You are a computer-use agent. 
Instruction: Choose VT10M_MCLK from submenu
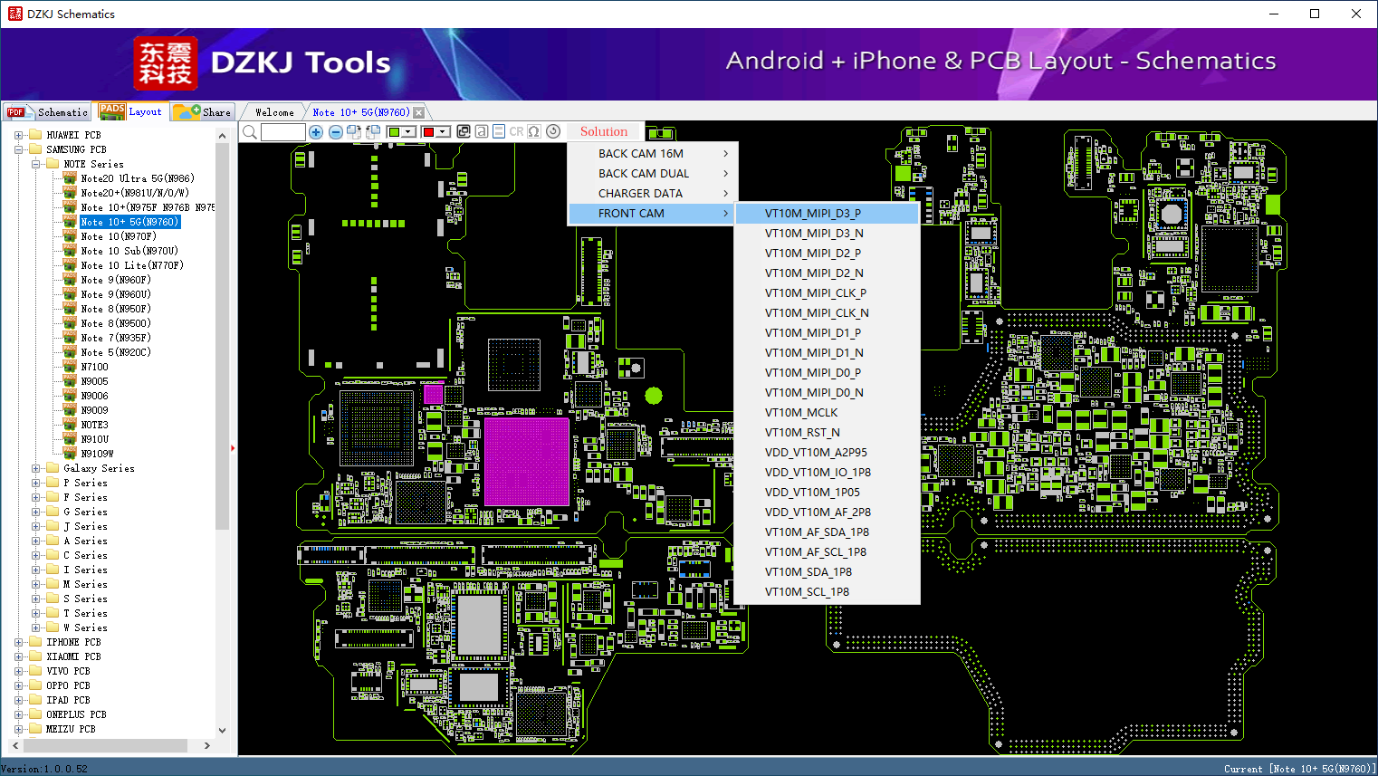coord(828,413)
